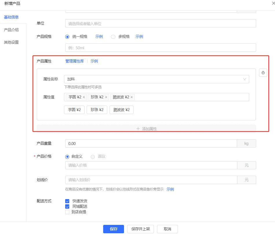The image size is (275, 235).
Task: Open 管理属性库 link
Action: click(74, 61)
